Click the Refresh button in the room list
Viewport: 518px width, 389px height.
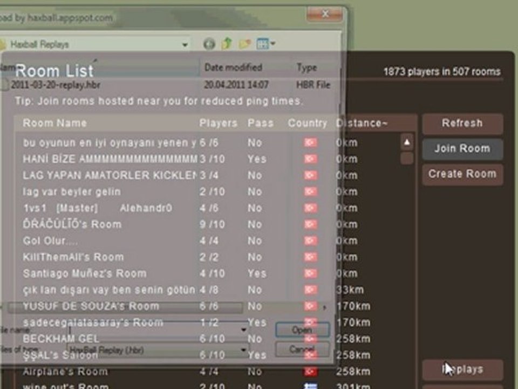click(462, 123)
